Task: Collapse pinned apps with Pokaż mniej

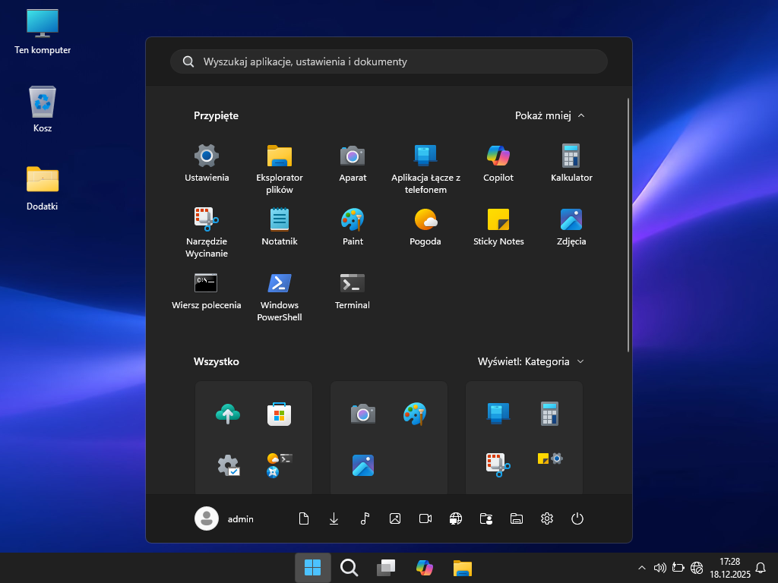Action: 549,115
